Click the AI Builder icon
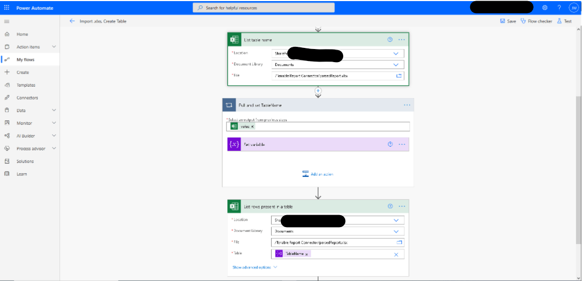582x281 pixels. (x=7, y=136)
